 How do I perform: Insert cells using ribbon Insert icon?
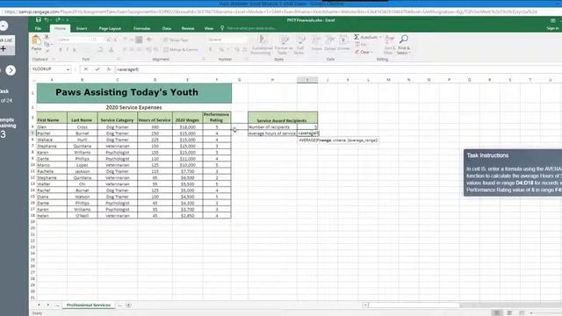316,43
